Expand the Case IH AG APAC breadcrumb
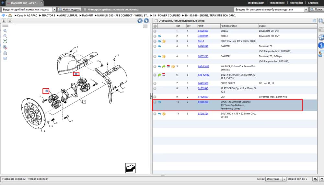Viewport: 324px width, 185px height. click(x=16, y=16)
